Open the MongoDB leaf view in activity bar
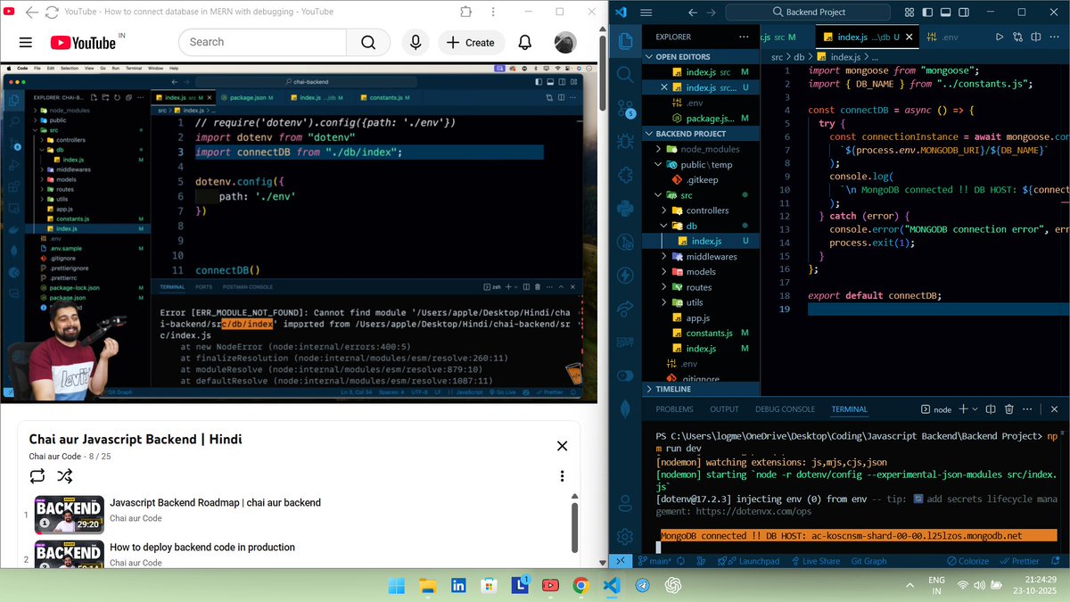Screen dimensions: 1070x602 [x=626, y=409]
